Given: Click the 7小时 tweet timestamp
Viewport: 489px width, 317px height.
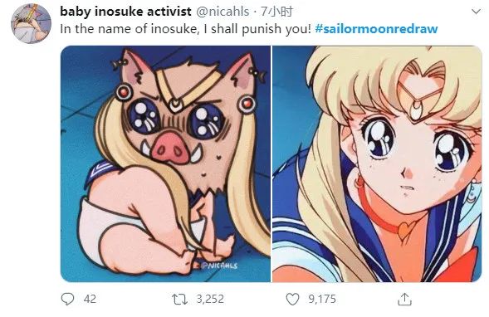Looking at the screenshot, I should [277, 12].
